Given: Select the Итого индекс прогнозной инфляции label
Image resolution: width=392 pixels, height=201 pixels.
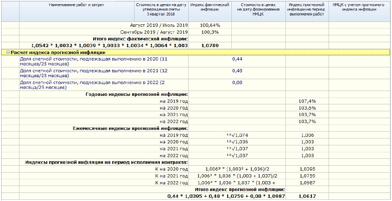Looking at the screenshot, I should coord(240,189).
